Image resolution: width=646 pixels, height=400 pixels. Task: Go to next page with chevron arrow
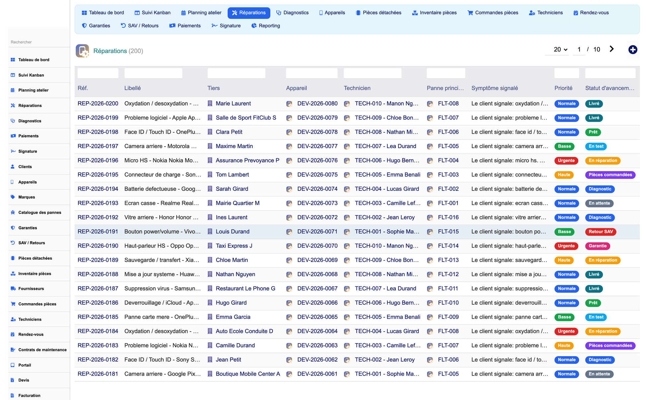pos(611,49)
